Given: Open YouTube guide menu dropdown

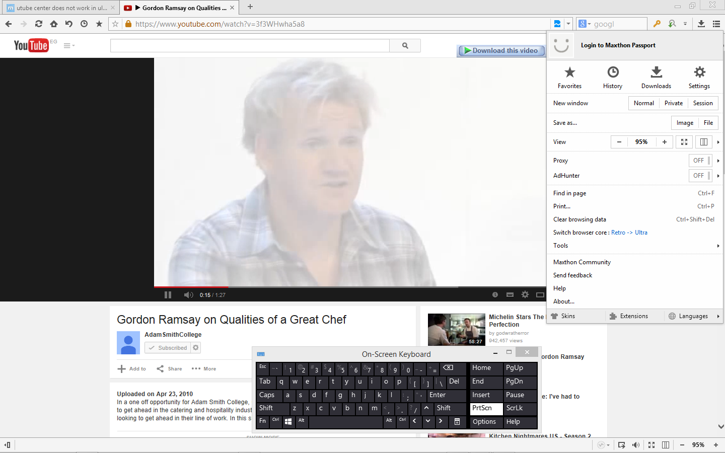Looking at the screenshot, I should tap(69, 45).
